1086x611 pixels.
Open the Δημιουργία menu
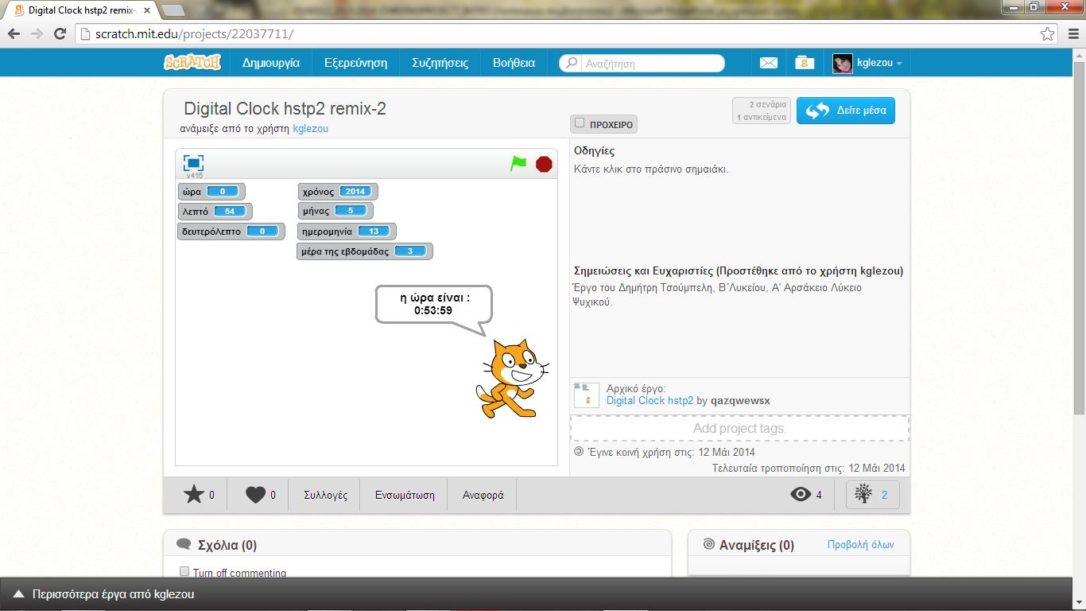pyautogui.click(x=271, y=63)
